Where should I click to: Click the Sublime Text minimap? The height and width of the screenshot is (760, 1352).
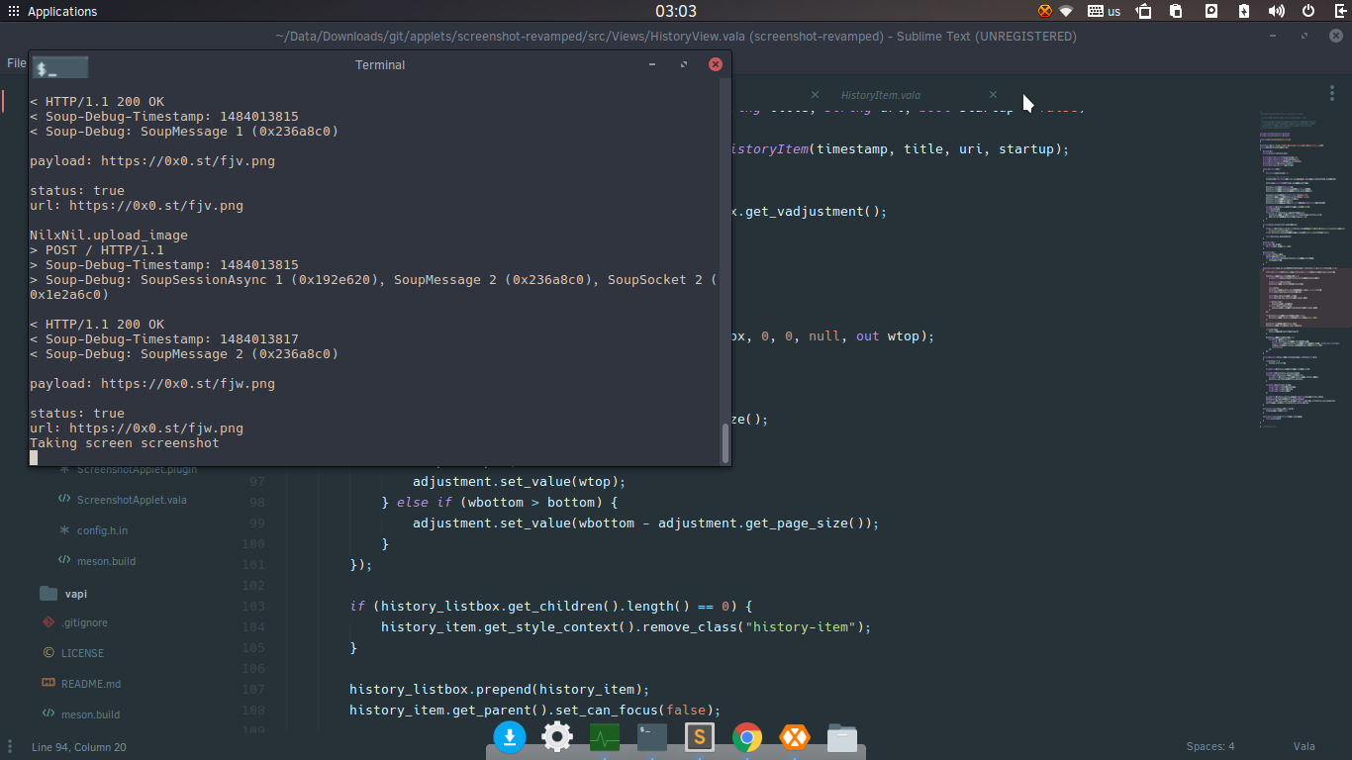click(1303, 267)
